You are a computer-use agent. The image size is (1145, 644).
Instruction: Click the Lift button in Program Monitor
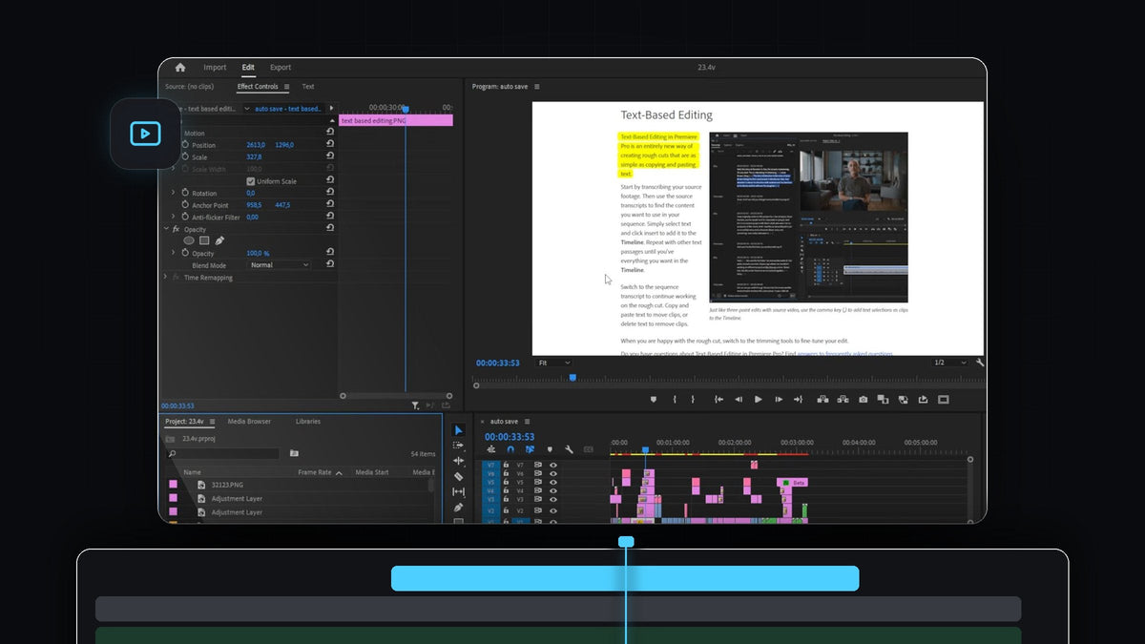click(x=824, y=400)
